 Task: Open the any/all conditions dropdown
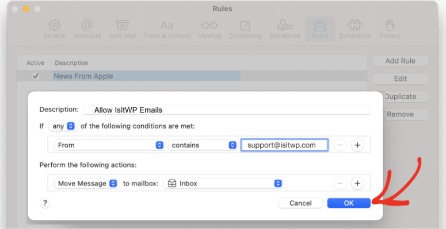point(62,126)
